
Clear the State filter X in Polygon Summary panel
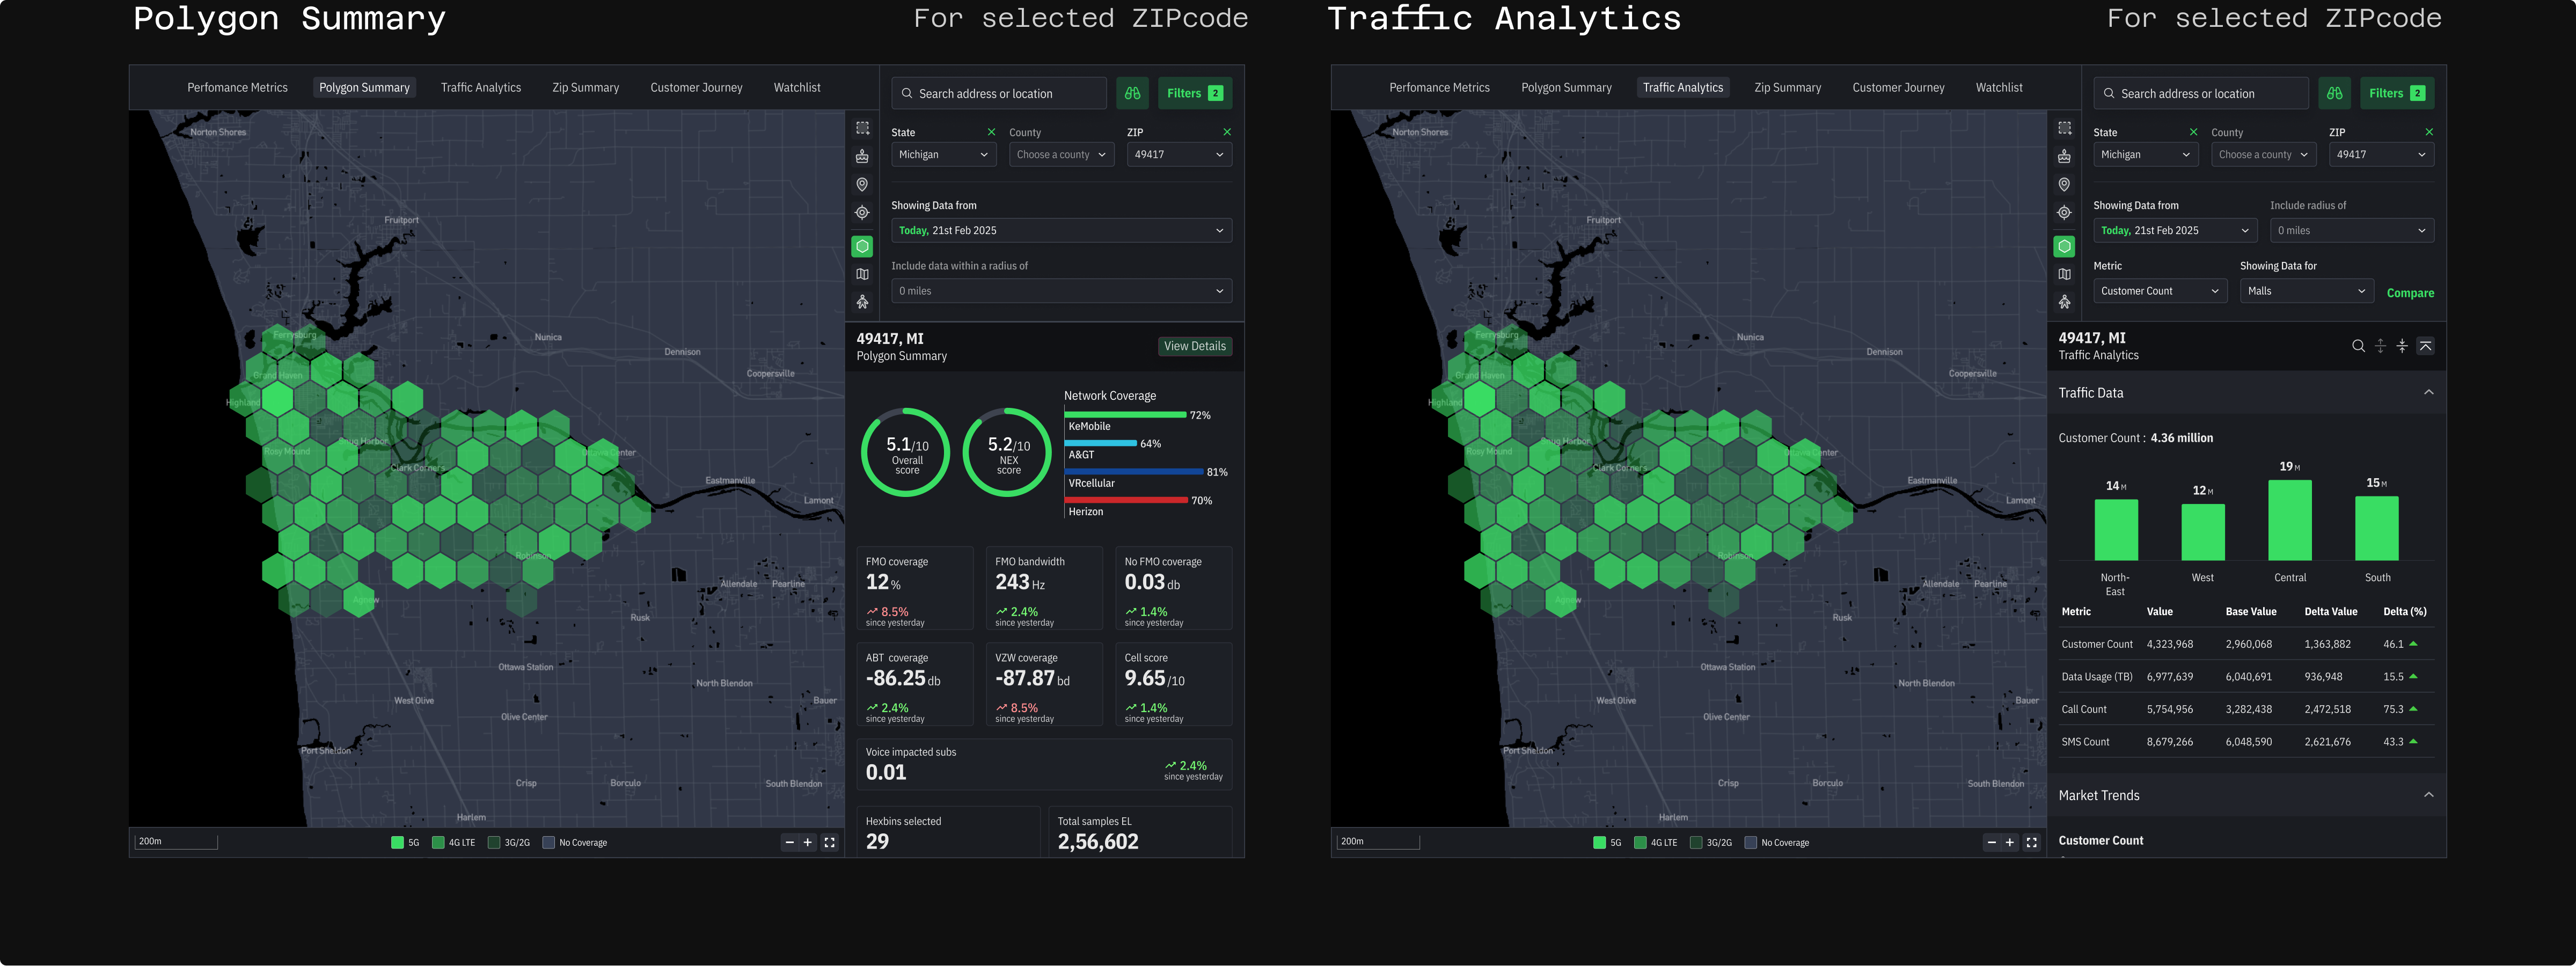[x=991, y=132]
